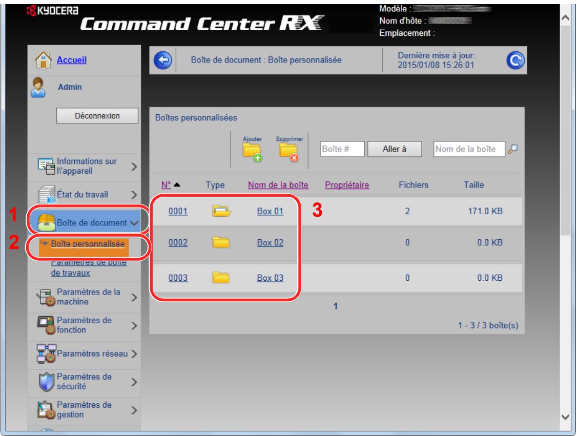Click the Informations sur l'appareil icon

pyautogui.click(x=47, y=167)
